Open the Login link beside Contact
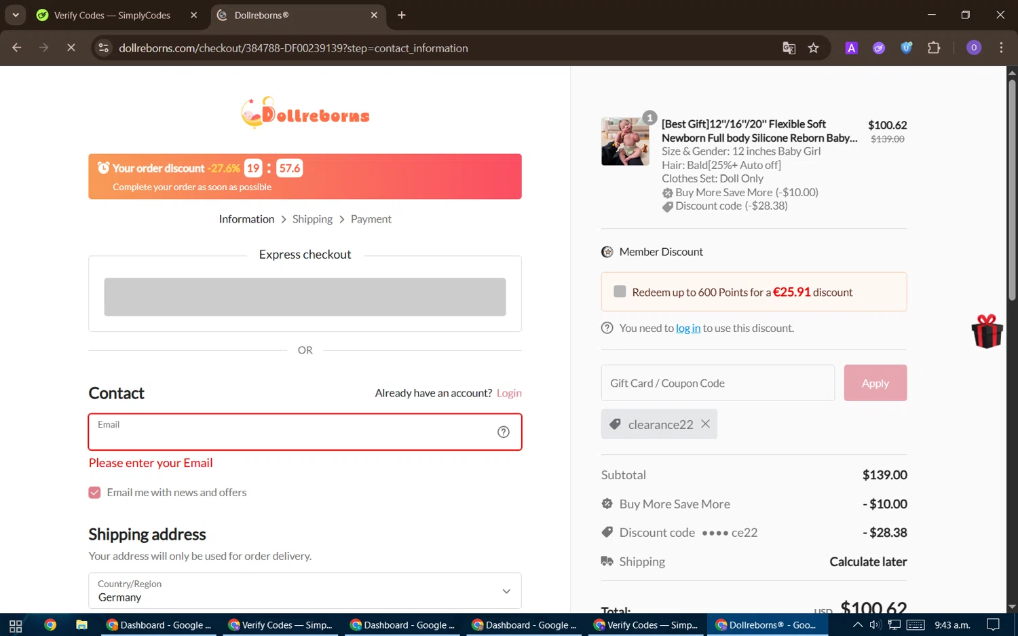1018x636 pixels. (x=509, y=393)
